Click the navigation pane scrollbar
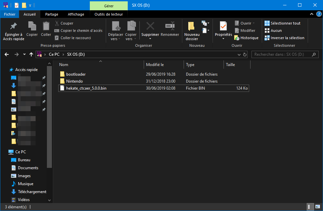This screenshot has width=323, height=211. [x=50, y=117]
